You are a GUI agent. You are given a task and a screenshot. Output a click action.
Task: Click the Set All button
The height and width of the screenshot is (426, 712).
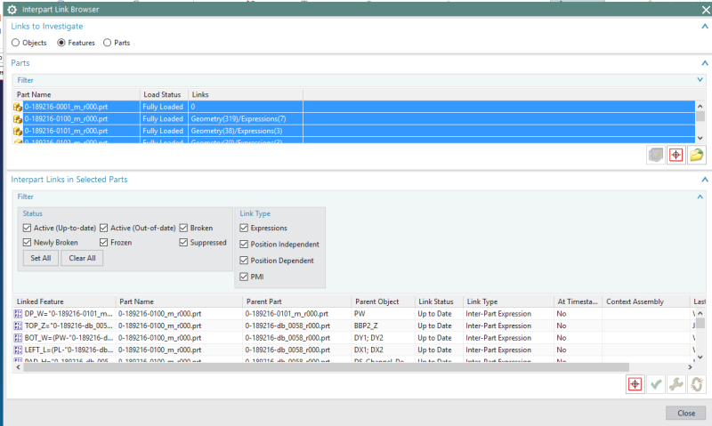tap(41, 258)
